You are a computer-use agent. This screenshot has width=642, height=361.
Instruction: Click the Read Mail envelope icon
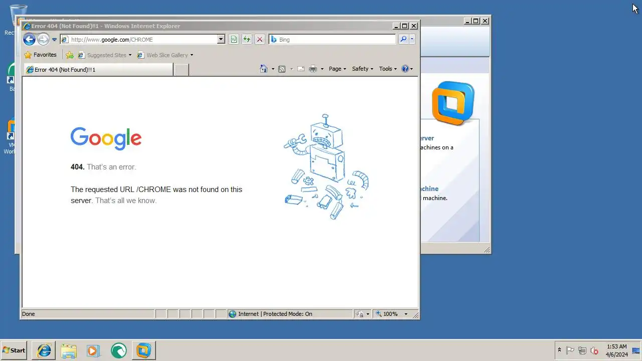point(301,69)
